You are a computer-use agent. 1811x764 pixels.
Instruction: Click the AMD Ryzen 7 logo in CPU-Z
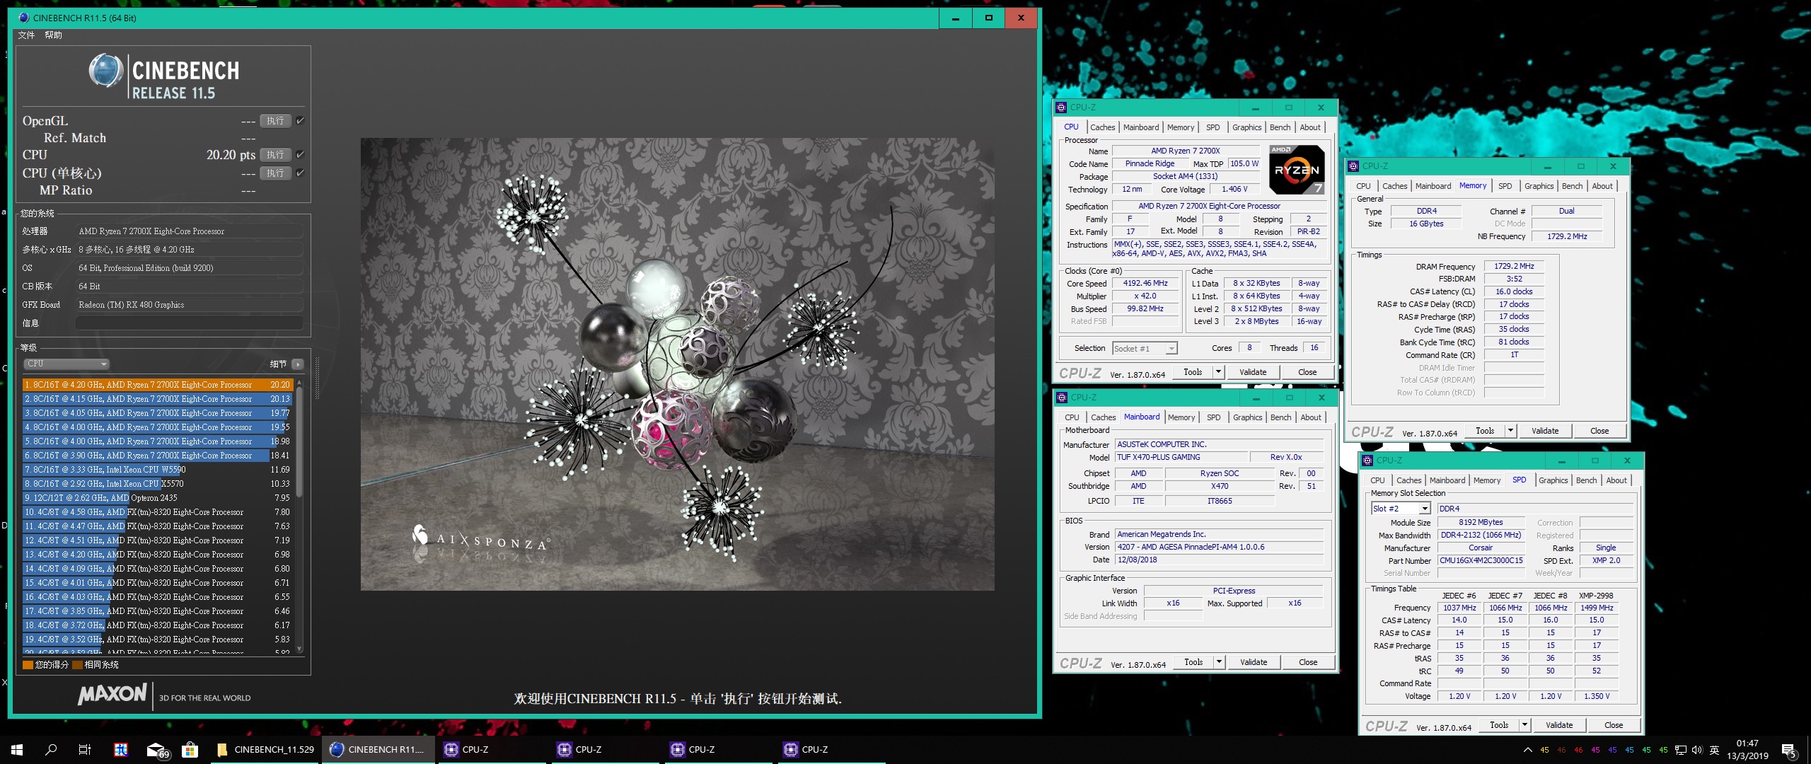[x=1297, y=170]
